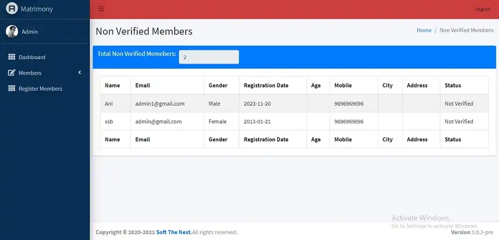
Task: Click the Admin username in sidebar
Action: (x=30, y=32)
